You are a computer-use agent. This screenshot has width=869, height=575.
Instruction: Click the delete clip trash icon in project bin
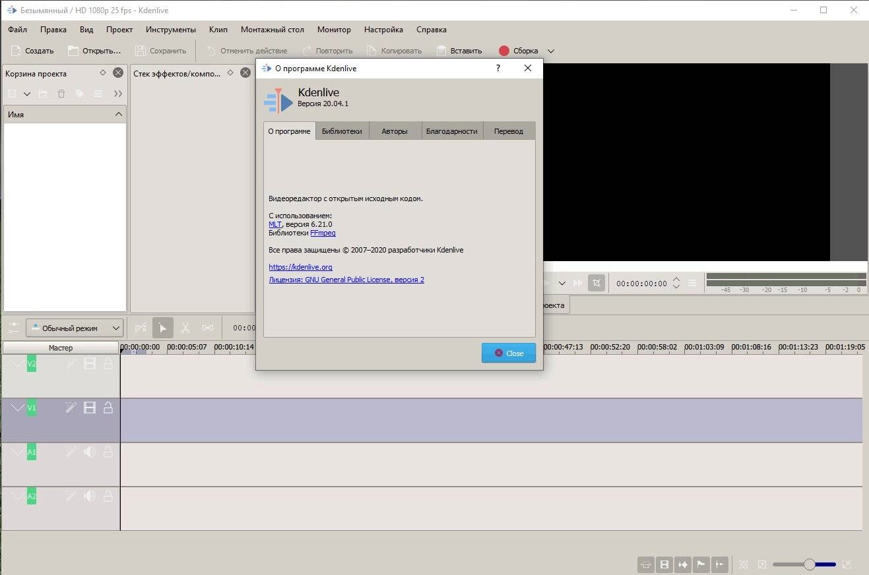pyautogui.click(x=61, y=94)
